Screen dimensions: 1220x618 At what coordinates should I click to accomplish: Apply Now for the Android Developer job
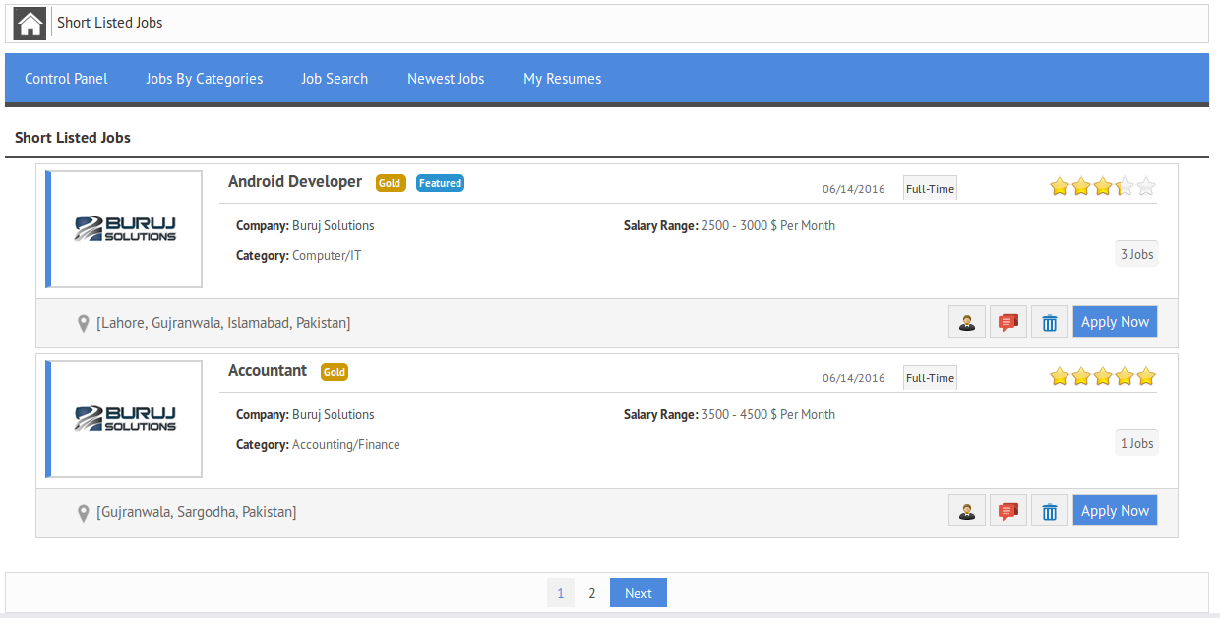click(x=1115, y=322)
